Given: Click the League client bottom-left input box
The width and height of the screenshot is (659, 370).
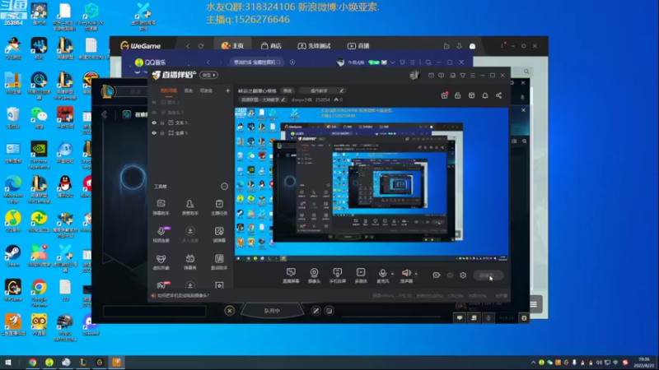Looking at the screenshot, I should coord(155,311).
